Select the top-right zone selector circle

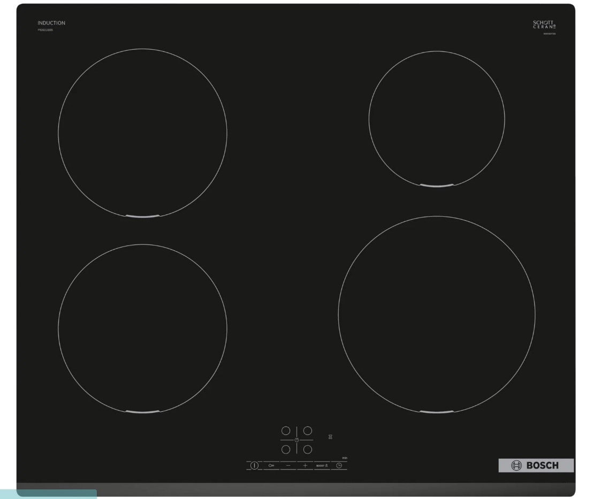[308, 431]
